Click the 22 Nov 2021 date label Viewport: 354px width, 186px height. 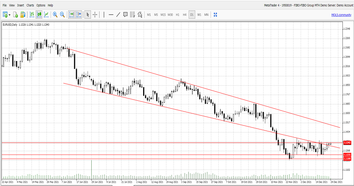[x=292, y=182]
